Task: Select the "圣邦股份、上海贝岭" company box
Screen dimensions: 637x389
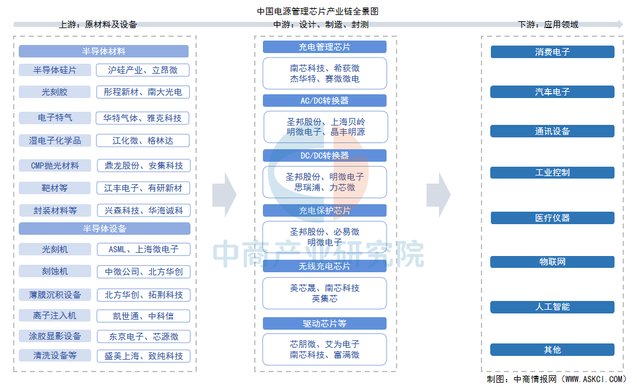Action: pos(326,127)
